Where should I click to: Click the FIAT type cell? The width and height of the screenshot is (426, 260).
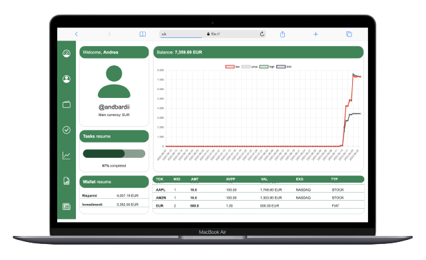point(335,205)
